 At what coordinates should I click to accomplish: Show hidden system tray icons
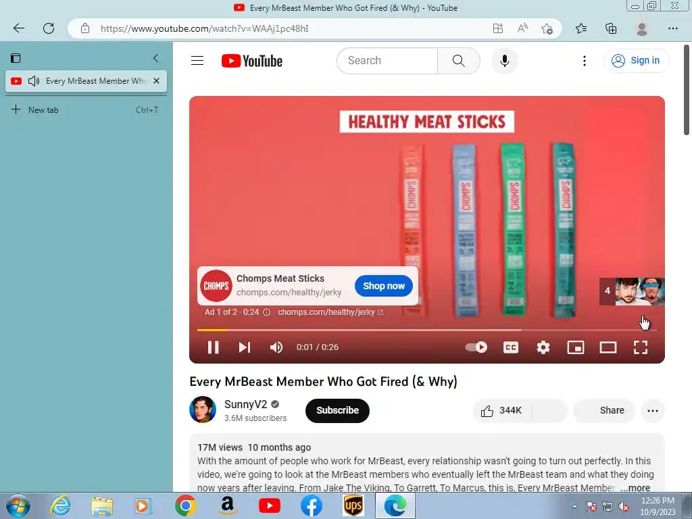click(574, 506)
